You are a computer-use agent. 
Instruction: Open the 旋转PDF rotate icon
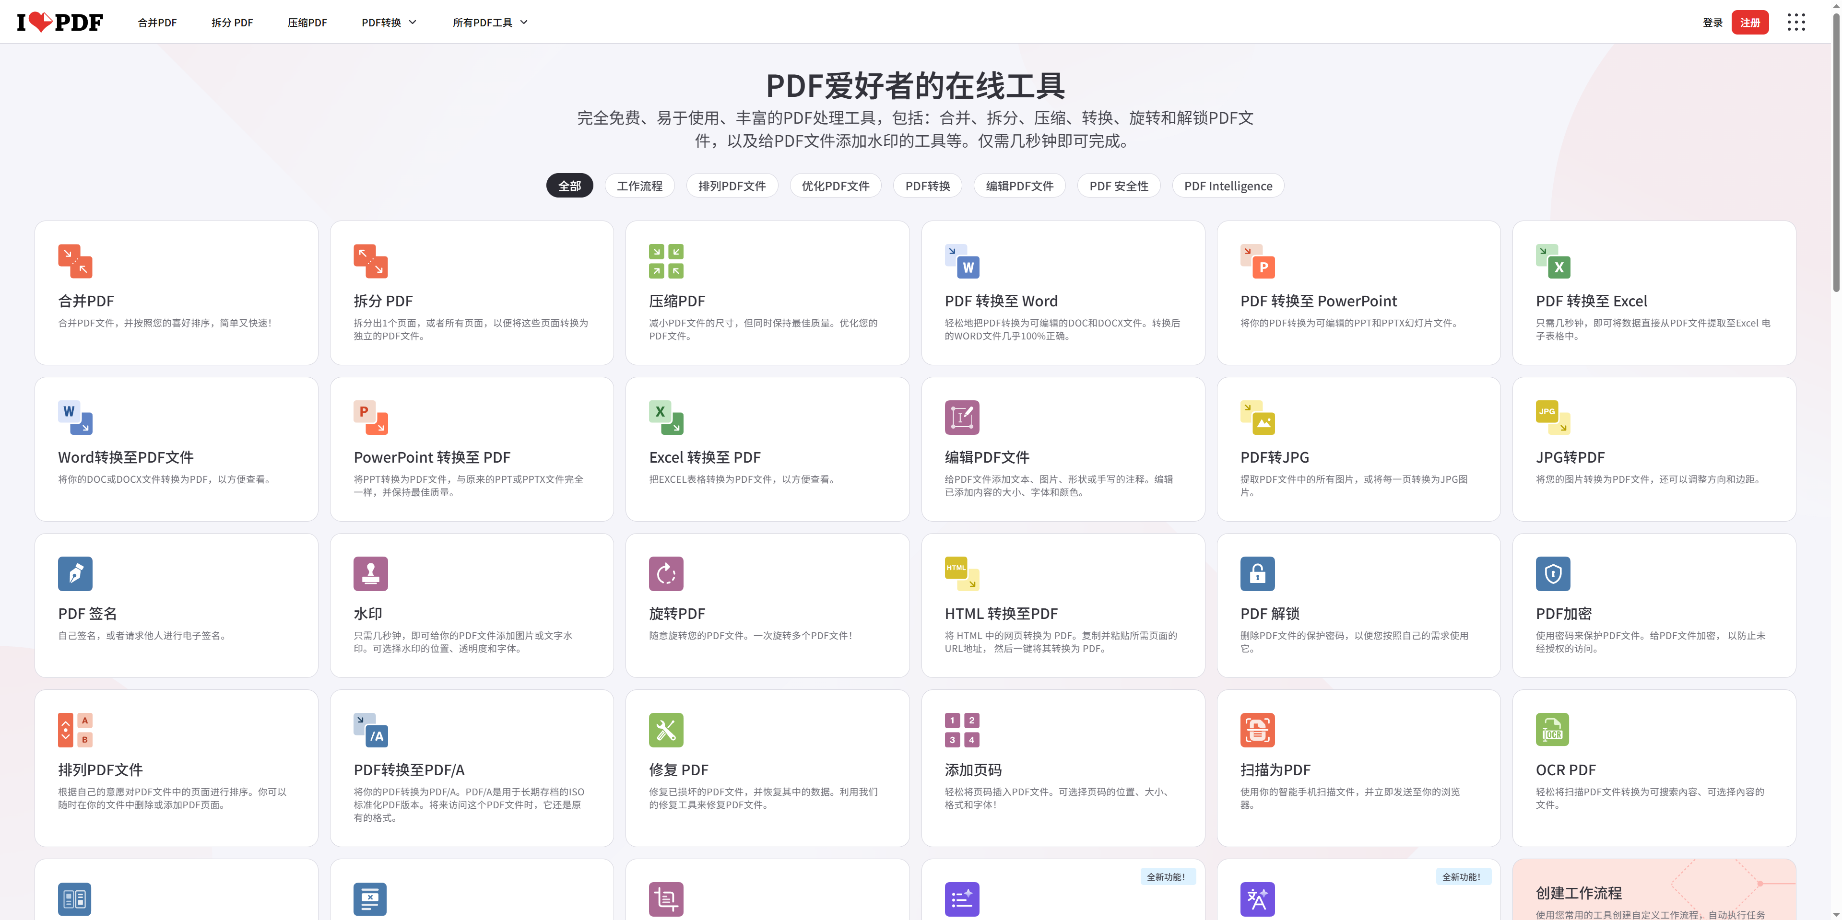click(666, 573)
